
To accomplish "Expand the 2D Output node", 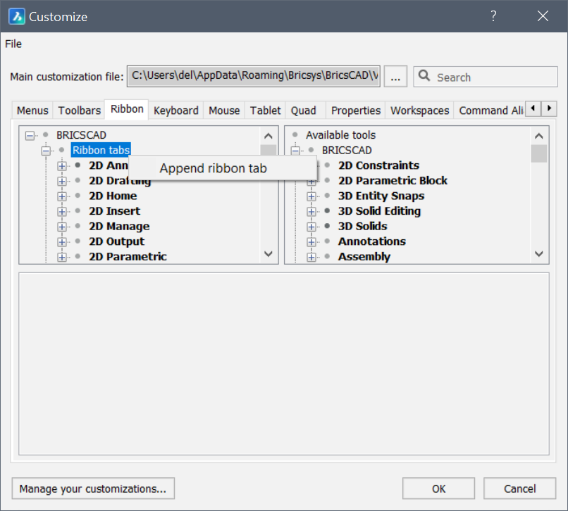I will pyautogui.click(x=62, y=241).
